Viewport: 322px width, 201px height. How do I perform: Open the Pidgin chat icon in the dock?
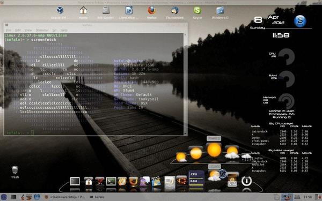click(x=144, y=181)
